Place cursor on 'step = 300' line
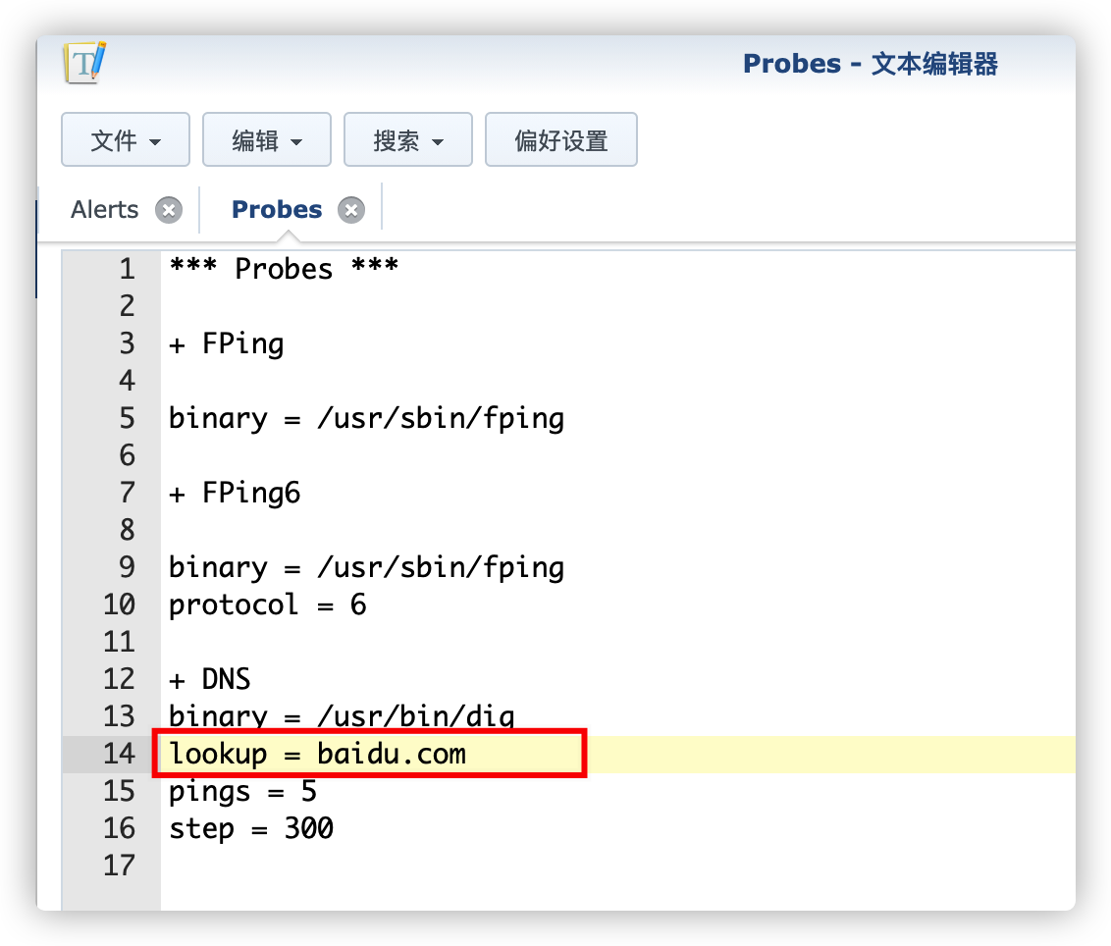This screenshot has height=946, width=1111. point(251,828)
